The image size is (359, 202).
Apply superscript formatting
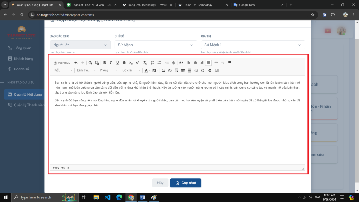[137, 63]
